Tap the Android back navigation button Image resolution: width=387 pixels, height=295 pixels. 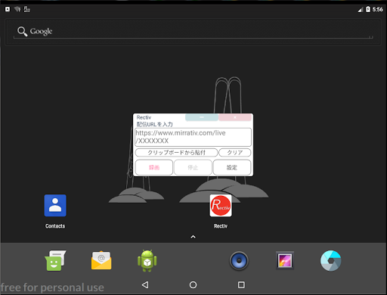pos(145,285)
